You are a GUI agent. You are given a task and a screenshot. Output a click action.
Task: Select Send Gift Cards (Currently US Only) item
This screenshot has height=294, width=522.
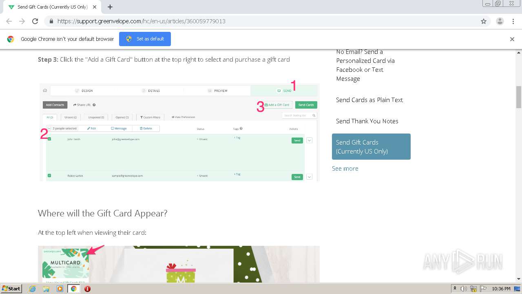371,147
